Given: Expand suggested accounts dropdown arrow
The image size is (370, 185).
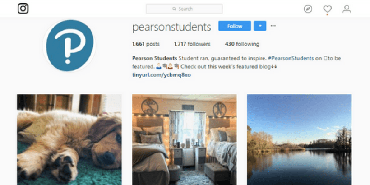Looking at the screenshot, I should (x=260, y=26).
